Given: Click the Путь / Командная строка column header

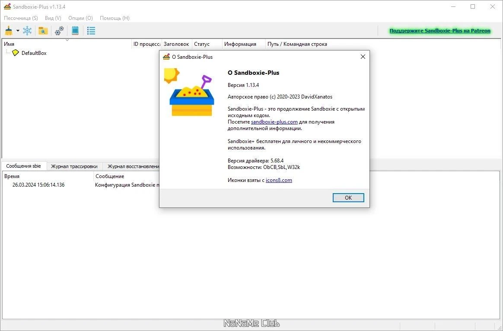Looking at the screenshot, I should tap(297, 44).
